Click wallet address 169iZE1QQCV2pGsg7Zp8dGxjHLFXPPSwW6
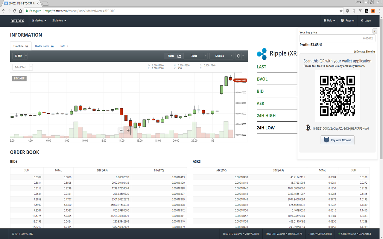 341,129
